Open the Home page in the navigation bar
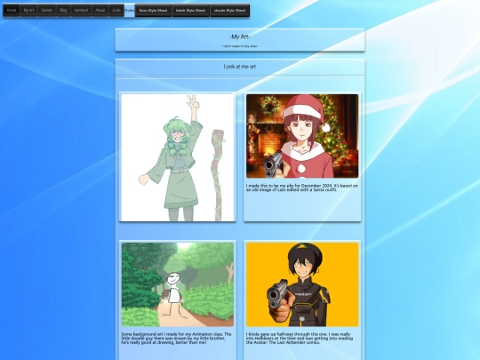The height and width of the screenshot is (360, 480). (x=12, y=10)
